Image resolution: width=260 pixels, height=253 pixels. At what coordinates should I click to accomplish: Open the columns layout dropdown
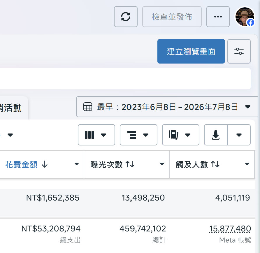coord(96,135)
